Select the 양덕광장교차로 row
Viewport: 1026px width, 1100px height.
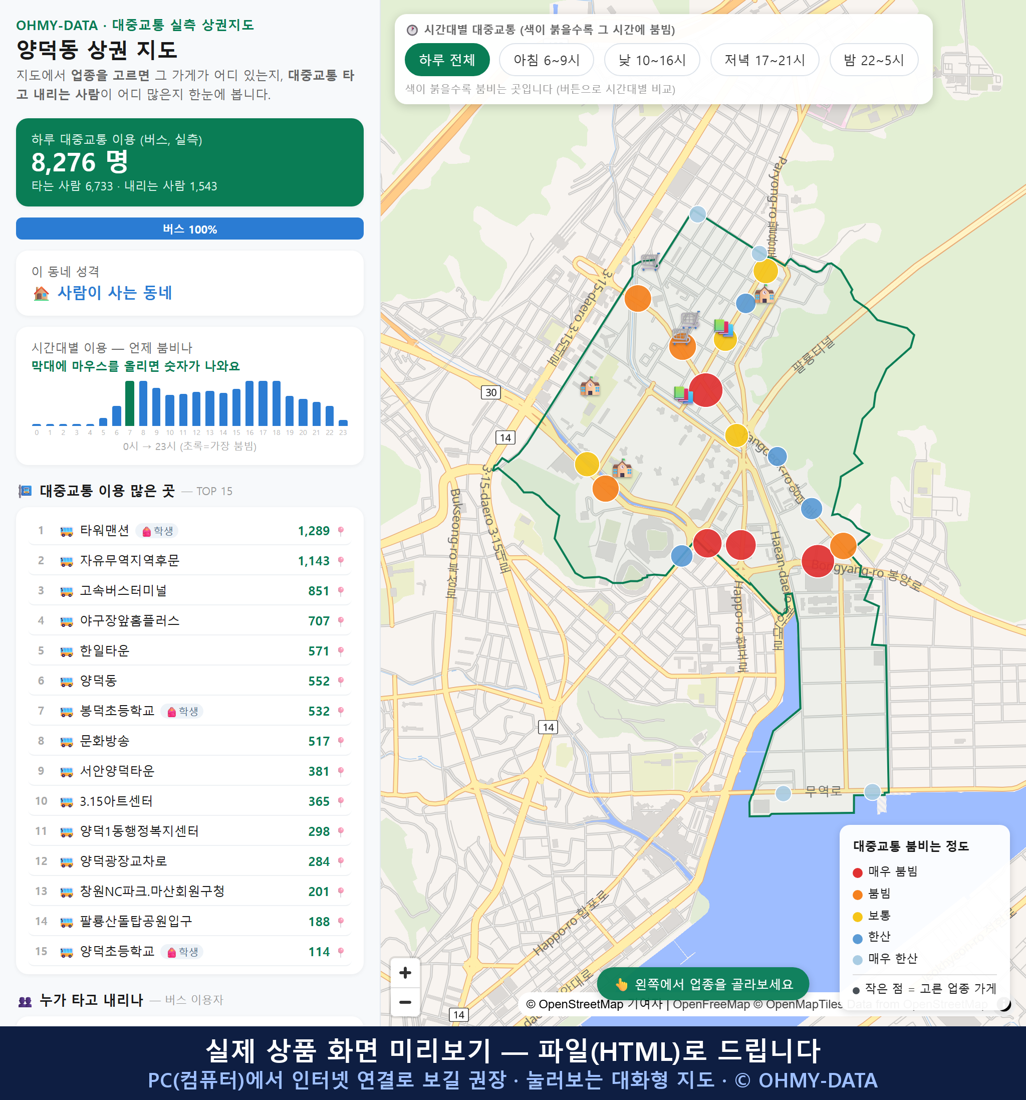coord(190,861)
